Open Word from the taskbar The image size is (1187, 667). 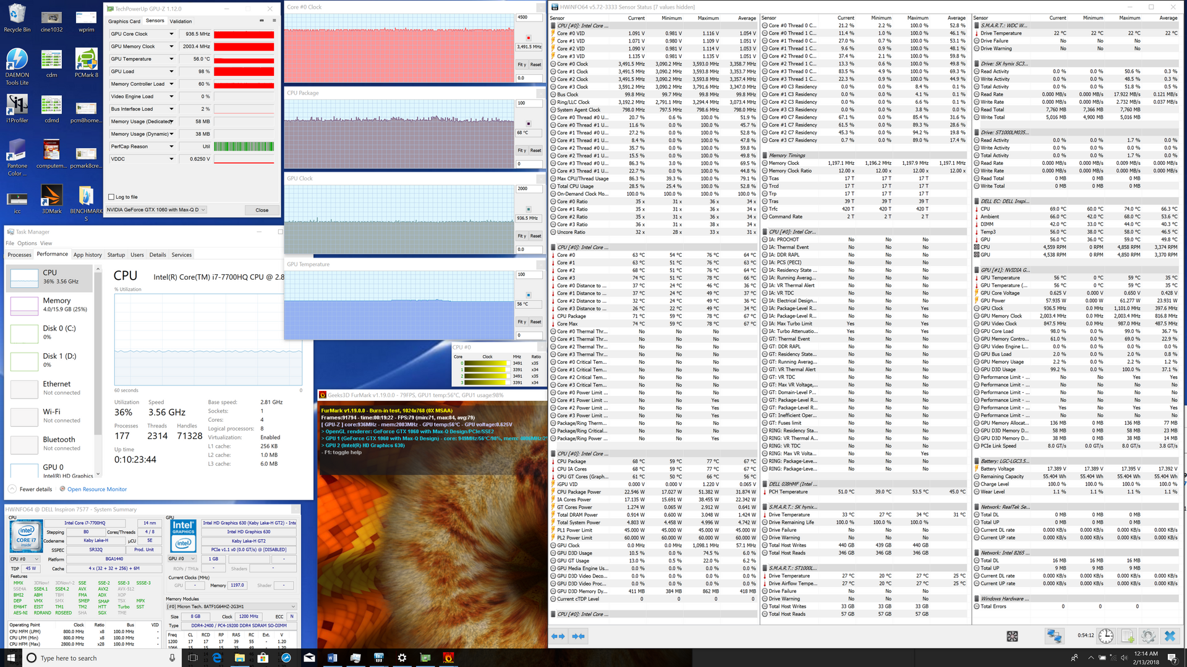click(x=331, y=658)
